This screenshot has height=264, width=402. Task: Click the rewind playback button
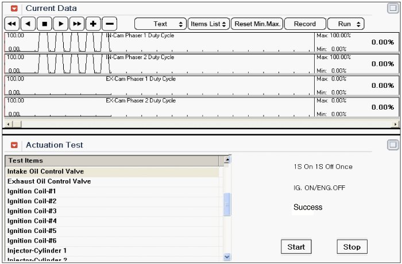(x=12, y=24)
